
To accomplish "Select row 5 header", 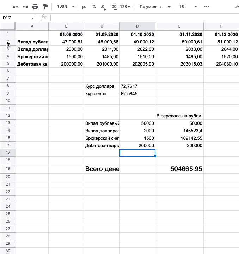I will pos(8,64).
